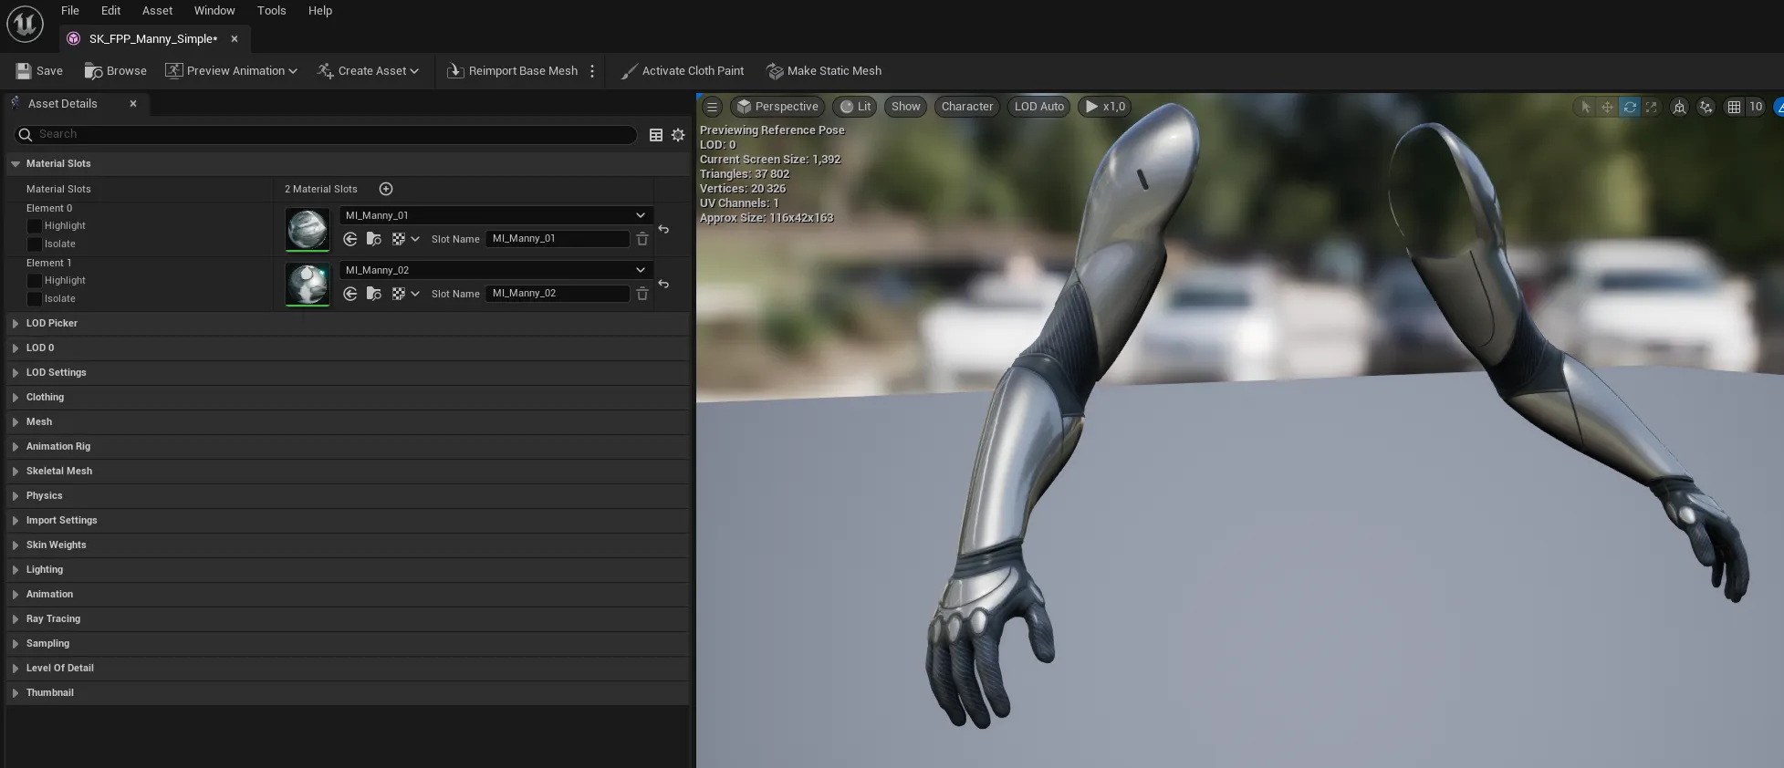The width and height of the screenshot is (1784, 768).
Task: Click the MI_Manny_02 material thumbnail
Action: point(308,285)
